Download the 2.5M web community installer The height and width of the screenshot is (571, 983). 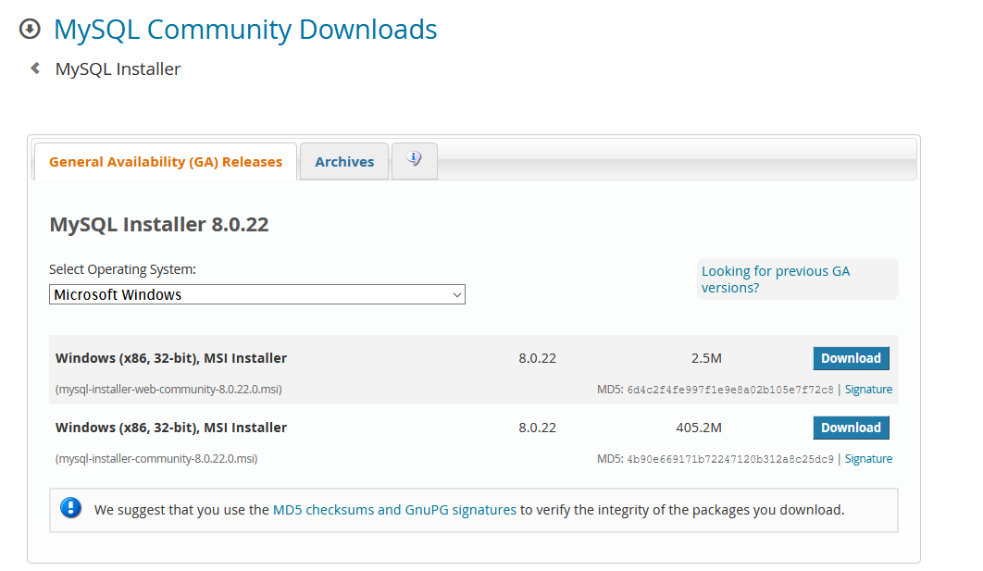pyautogui.click(x=851, y=358)
